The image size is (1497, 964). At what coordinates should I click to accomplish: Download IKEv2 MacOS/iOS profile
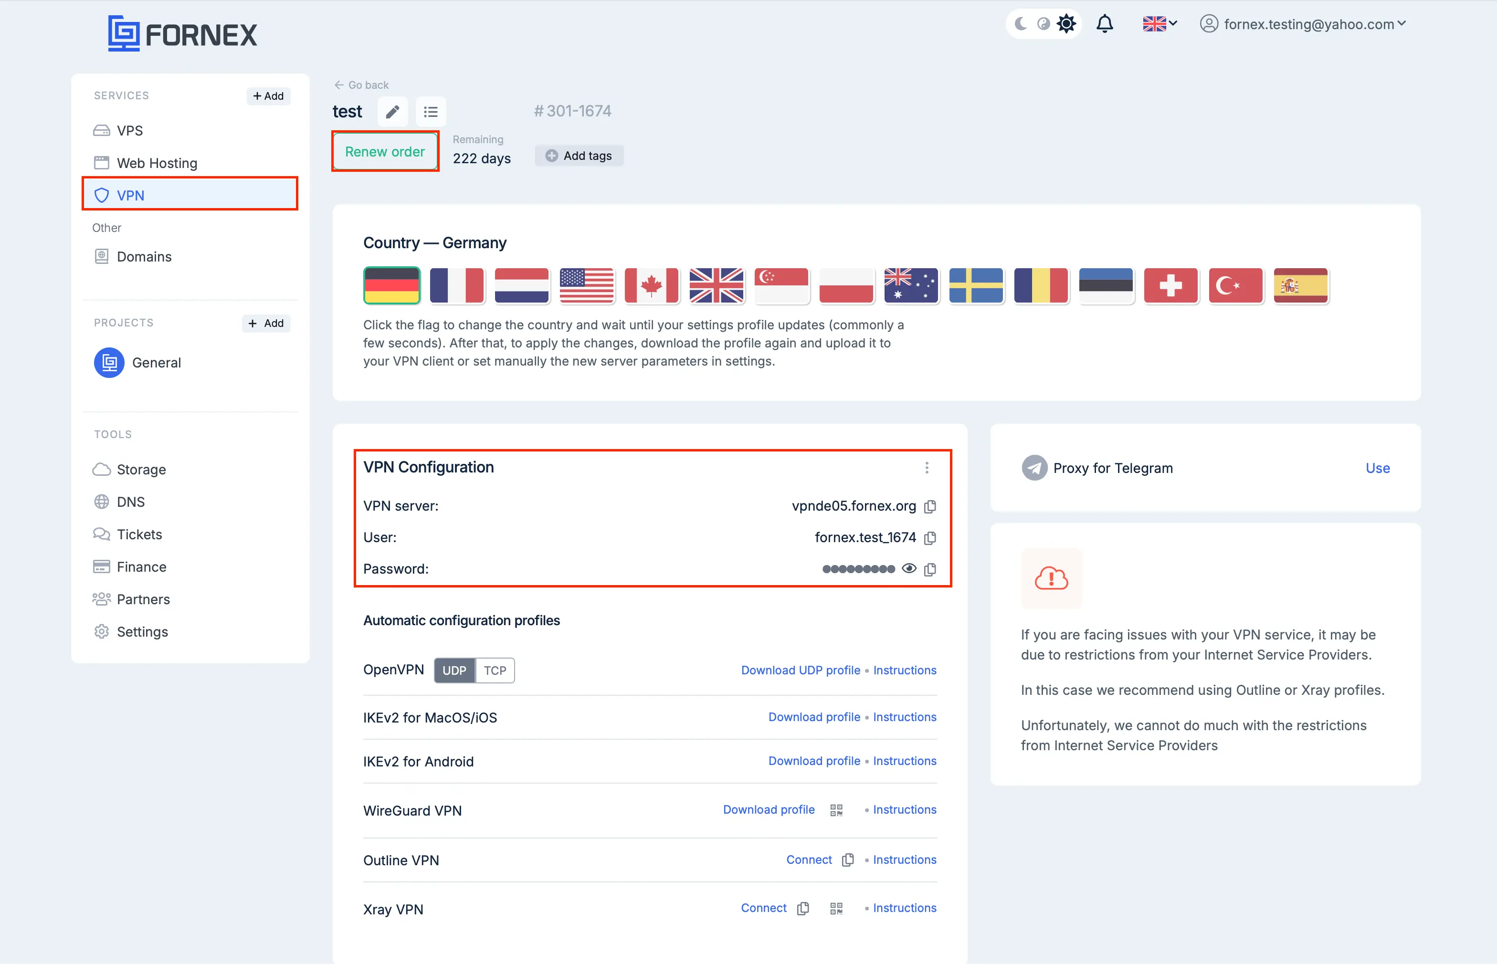coord(814,717)
